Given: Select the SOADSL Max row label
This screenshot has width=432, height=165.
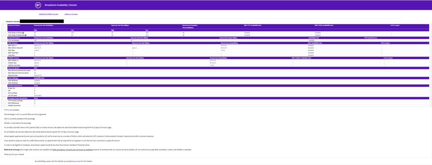Looking at the screenshot, I should [x=12, y=63].
